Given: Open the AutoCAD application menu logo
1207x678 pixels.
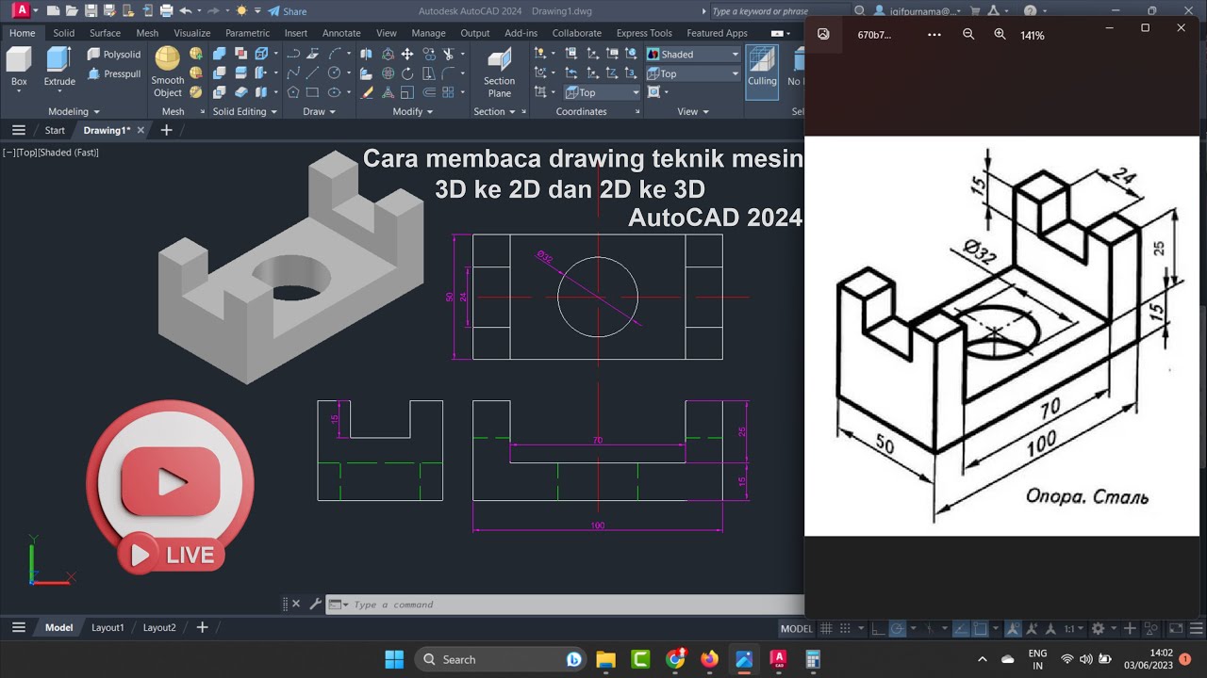Looking at the screenshot, I should point(21,11).
